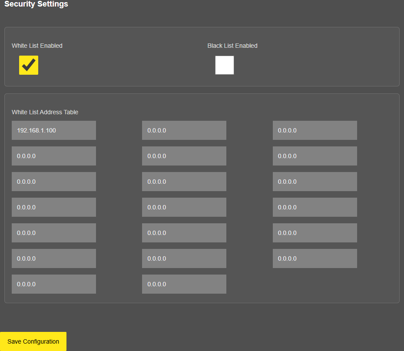Uncheck the White List Enabled checkbox

29,65
